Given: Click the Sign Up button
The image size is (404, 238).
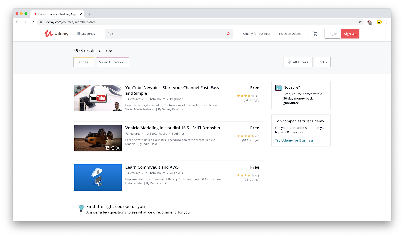Looking at the screenshot, I should click(x=350, y=34).
